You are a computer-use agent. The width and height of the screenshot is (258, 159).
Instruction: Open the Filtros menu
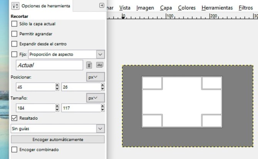[246, 8]
